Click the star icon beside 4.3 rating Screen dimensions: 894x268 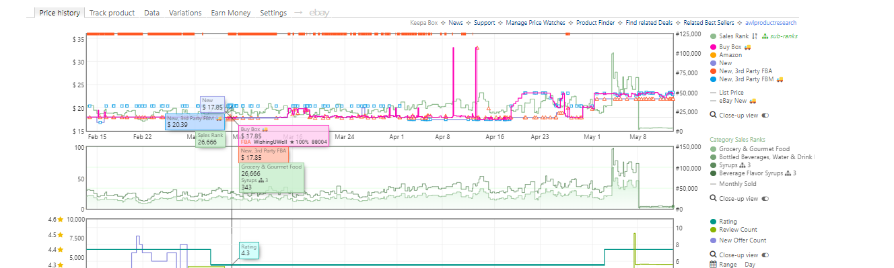point(60,265)
